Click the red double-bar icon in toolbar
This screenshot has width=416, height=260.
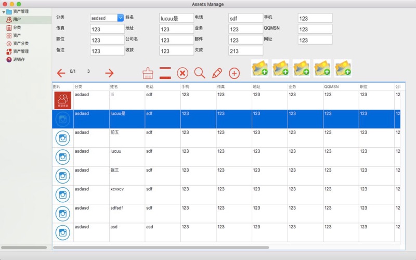coord(165,73)
